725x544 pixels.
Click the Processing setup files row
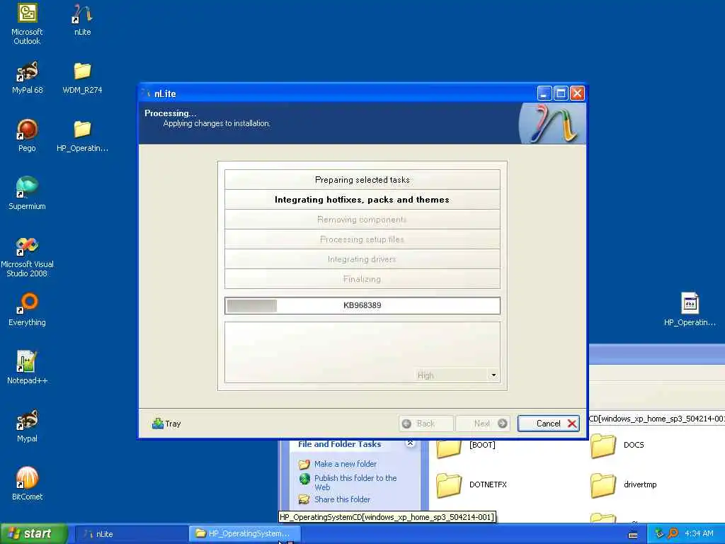(x=362, y=239)
